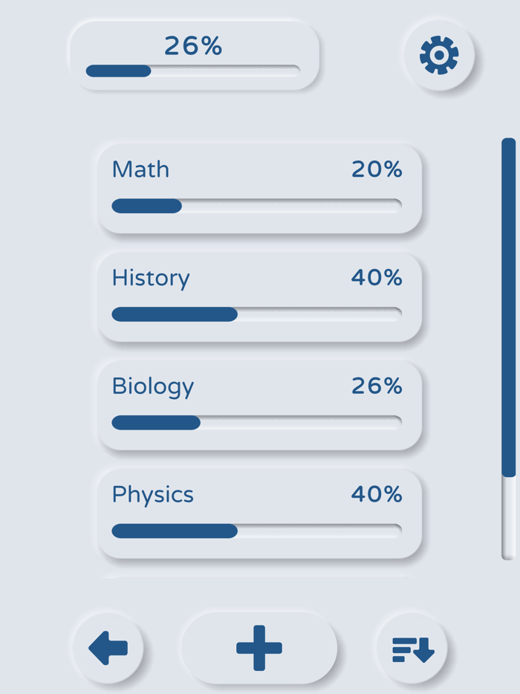Click the back arrow at bottom left
Screen dimensions: 520x694
(x=108, y=647)
